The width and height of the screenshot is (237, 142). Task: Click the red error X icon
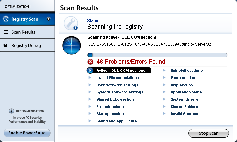coord(90,62)
